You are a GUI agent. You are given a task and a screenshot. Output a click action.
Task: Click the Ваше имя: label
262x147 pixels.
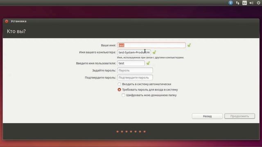[108, 45]
